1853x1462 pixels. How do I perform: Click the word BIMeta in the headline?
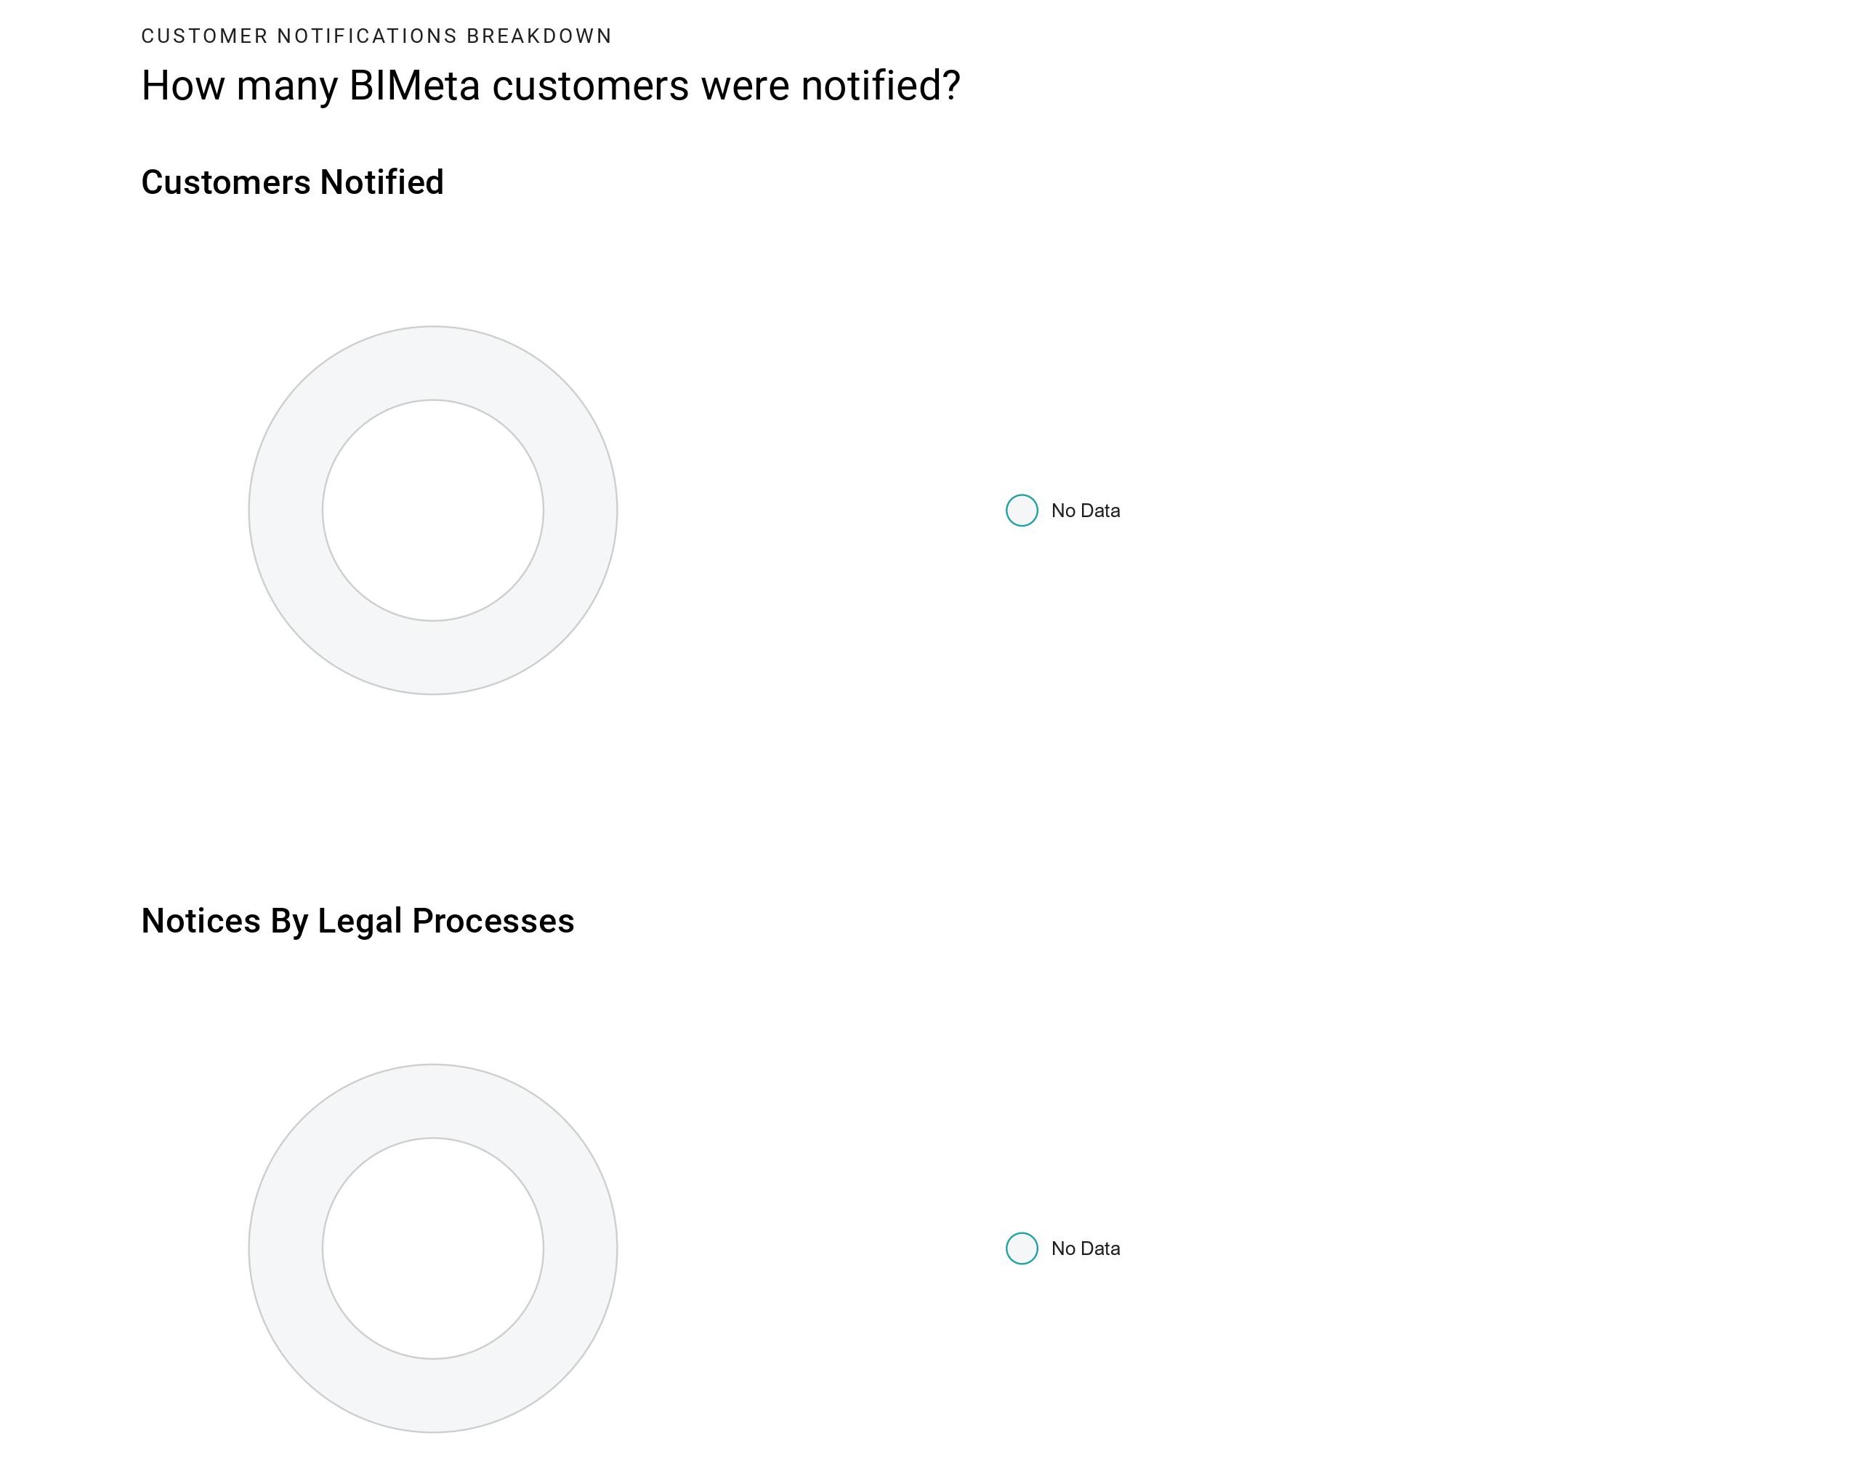tap(414, 86)
